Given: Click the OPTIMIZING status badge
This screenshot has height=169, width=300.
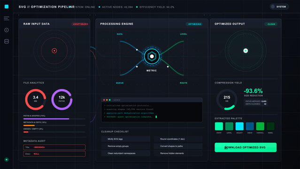Looking at the screenshot, I should point(194,24).
